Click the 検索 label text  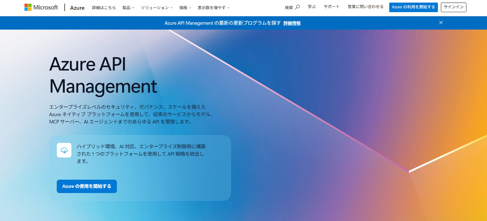289,8
